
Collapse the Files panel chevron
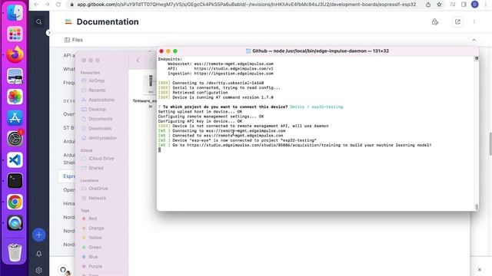point(474,40)
